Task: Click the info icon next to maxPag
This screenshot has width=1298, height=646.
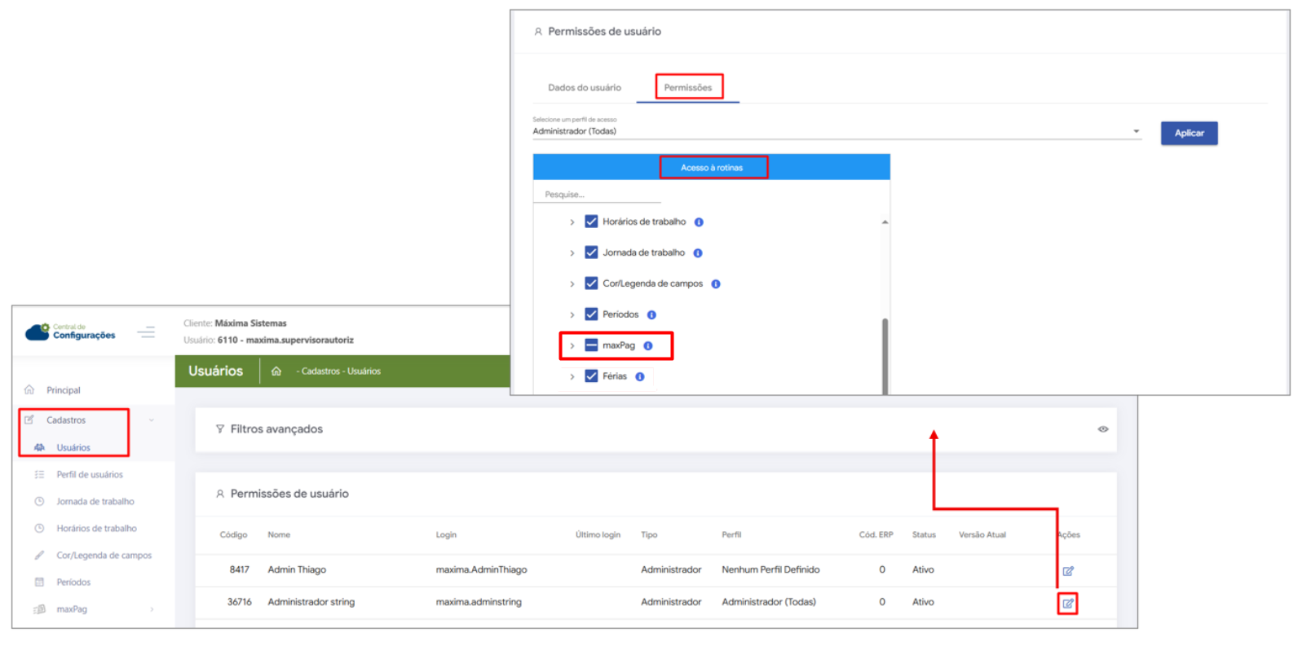Action: [648, 346]
